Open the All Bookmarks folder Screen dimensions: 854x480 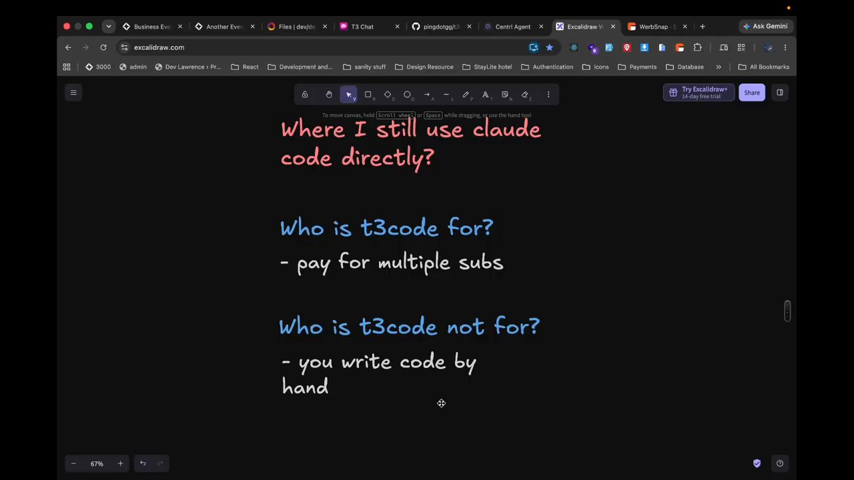[x=763, y=67]
